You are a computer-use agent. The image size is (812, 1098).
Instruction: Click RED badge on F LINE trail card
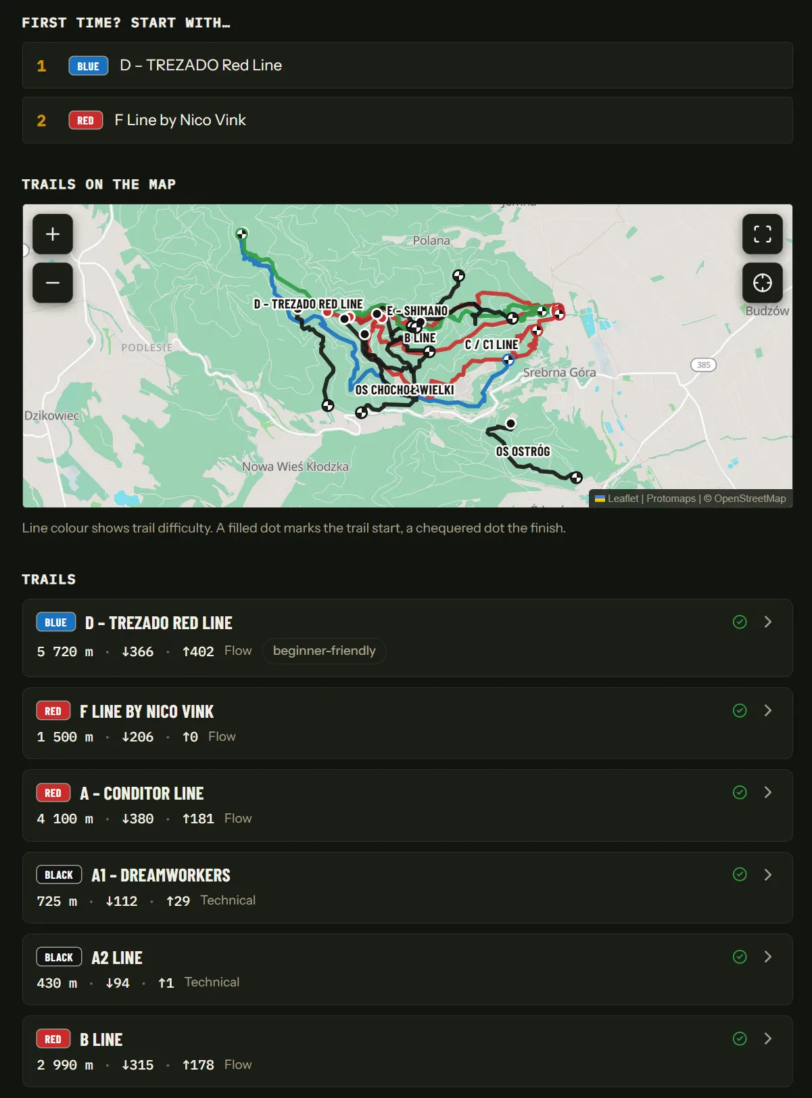coord(53,711)
